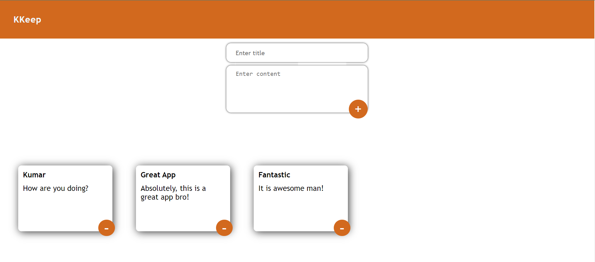Focus the Enter title field

point(297,53)
